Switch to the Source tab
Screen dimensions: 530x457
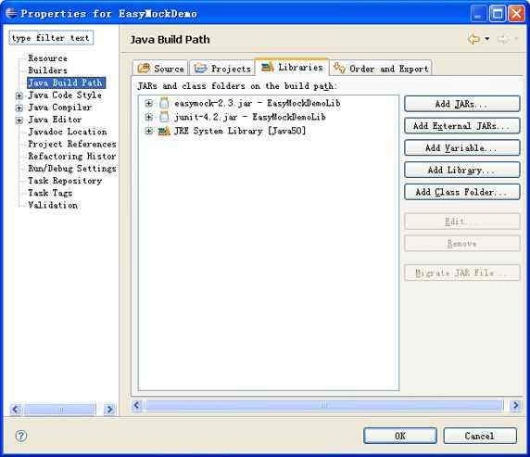(160, 68)
